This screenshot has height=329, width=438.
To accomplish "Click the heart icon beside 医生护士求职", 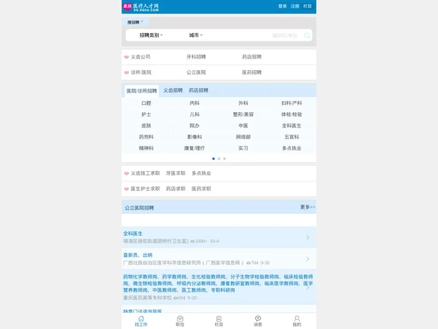I will pos(127,189).
